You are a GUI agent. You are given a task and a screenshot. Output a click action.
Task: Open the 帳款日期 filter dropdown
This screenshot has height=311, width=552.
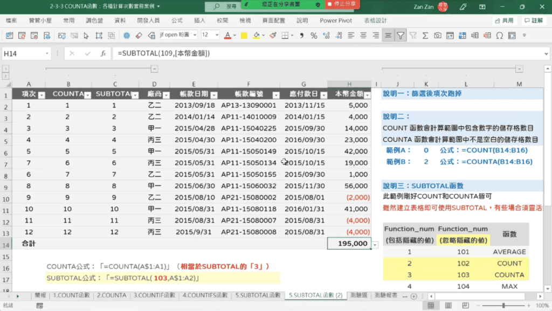213,95
